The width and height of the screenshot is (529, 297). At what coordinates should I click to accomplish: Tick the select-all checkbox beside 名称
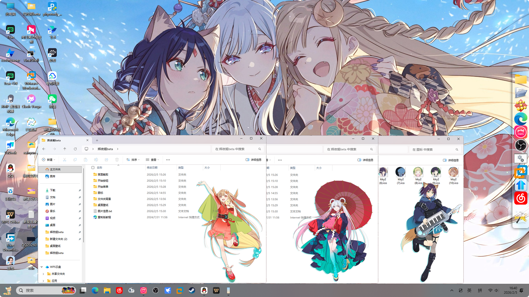93,167
